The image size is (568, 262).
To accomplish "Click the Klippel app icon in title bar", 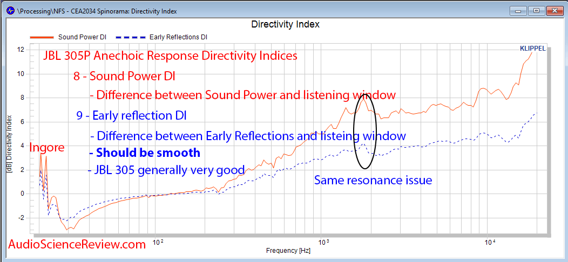I will pyautogui.click(x=11, y=10).
